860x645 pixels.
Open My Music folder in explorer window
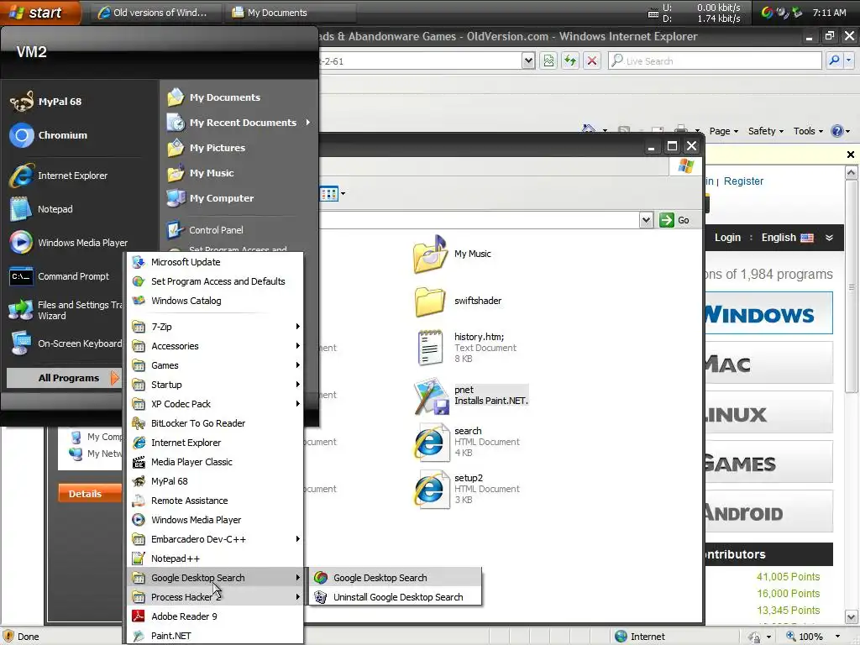453,254
